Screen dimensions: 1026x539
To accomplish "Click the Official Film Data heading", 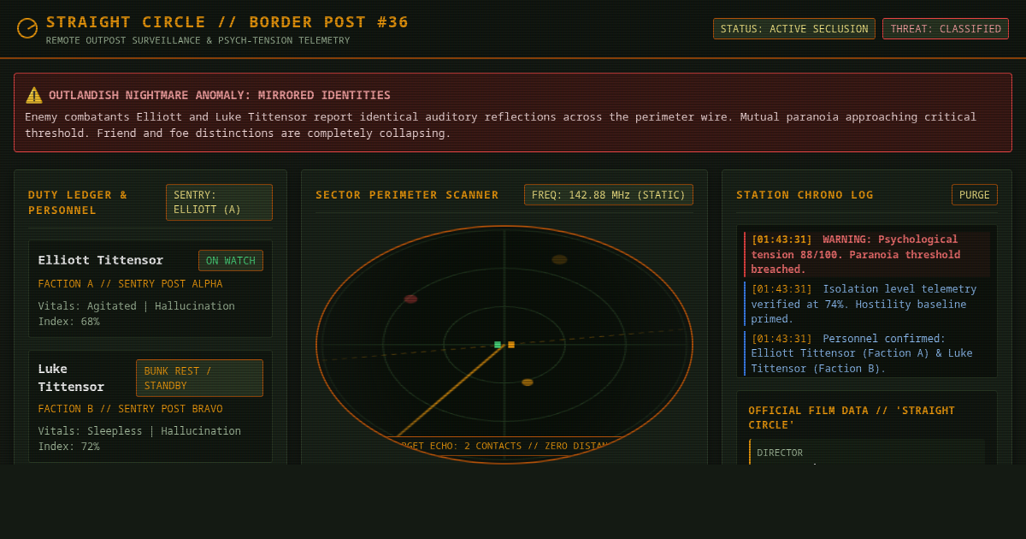I will 852,418.
